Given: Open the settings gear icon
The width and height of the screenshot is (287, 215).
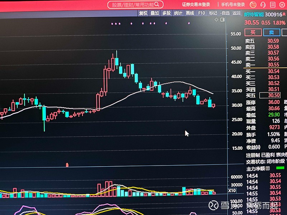Looking at the screenshot, I should (282, 5).
